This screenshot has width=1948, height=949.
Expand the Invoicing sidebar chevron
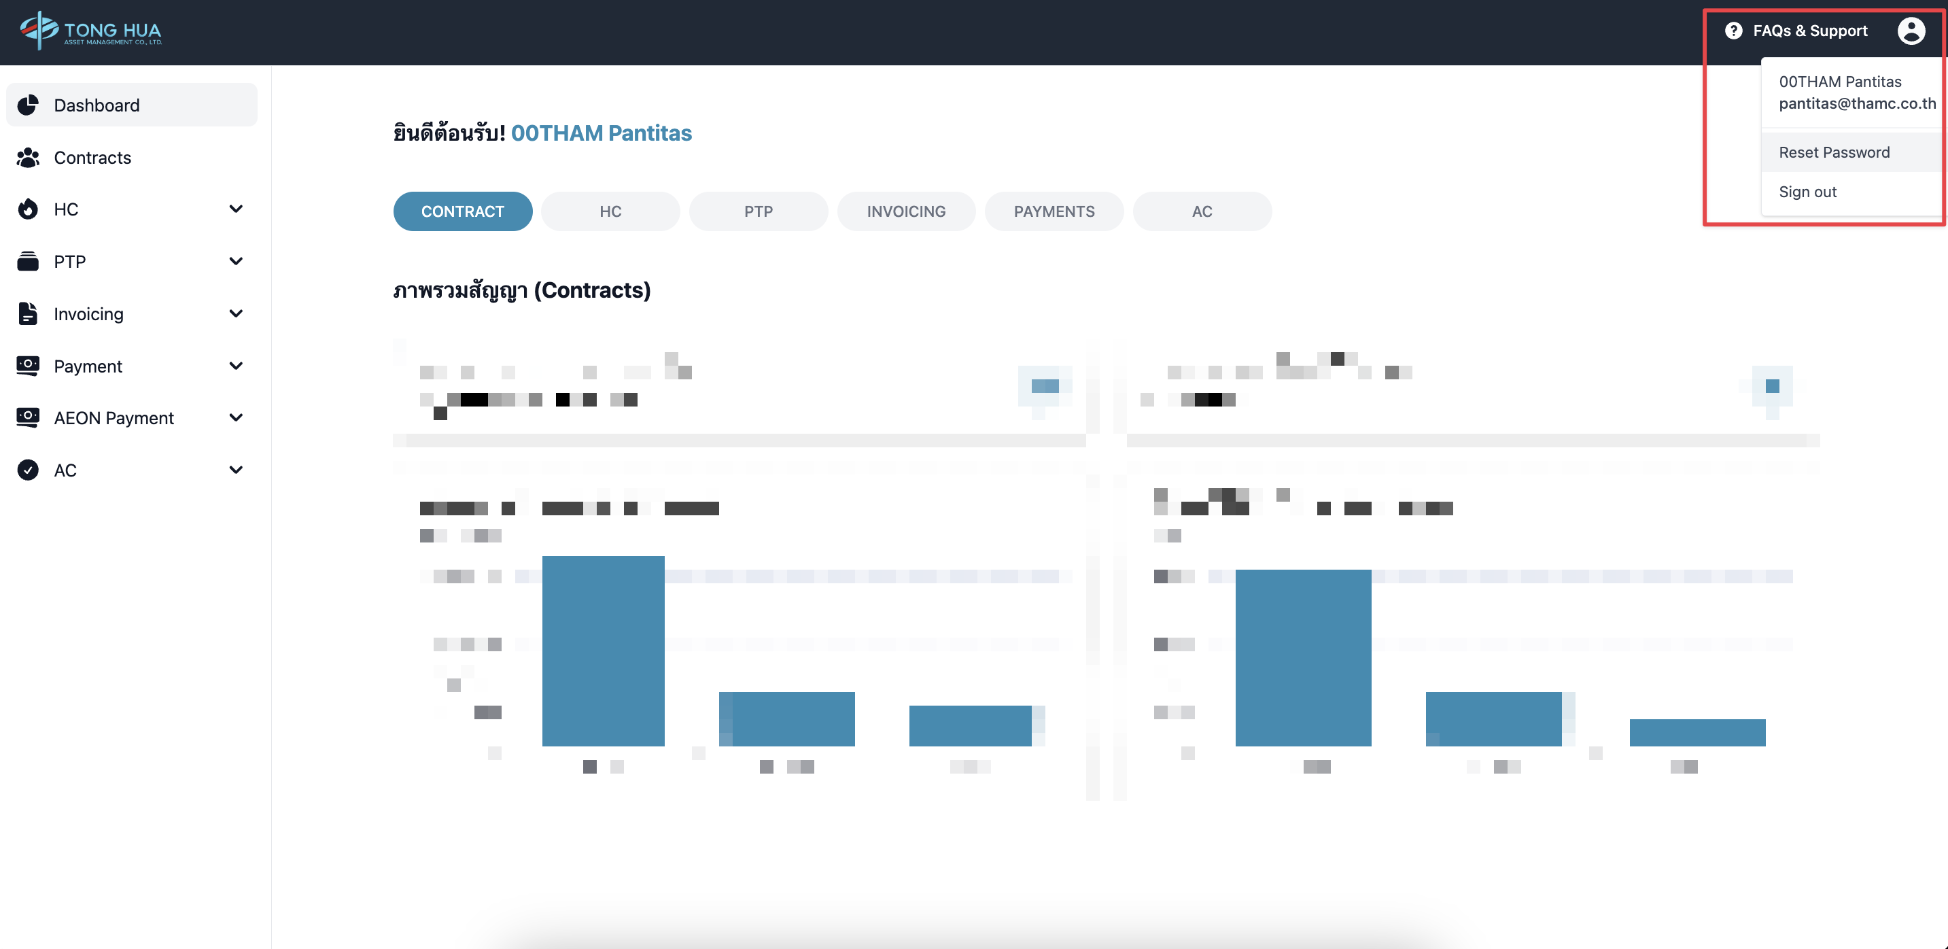236,314
